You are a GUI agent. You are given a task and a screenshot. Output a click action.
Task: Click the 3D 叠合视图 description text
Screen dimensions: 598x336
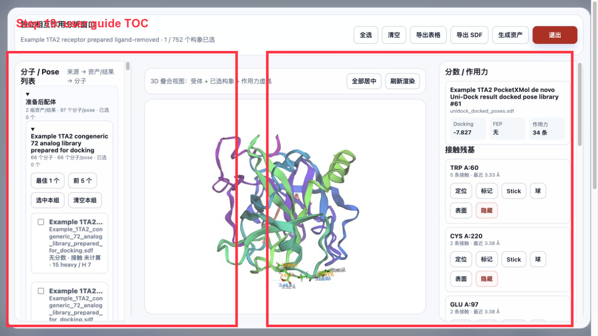click(x=211, y=81)
